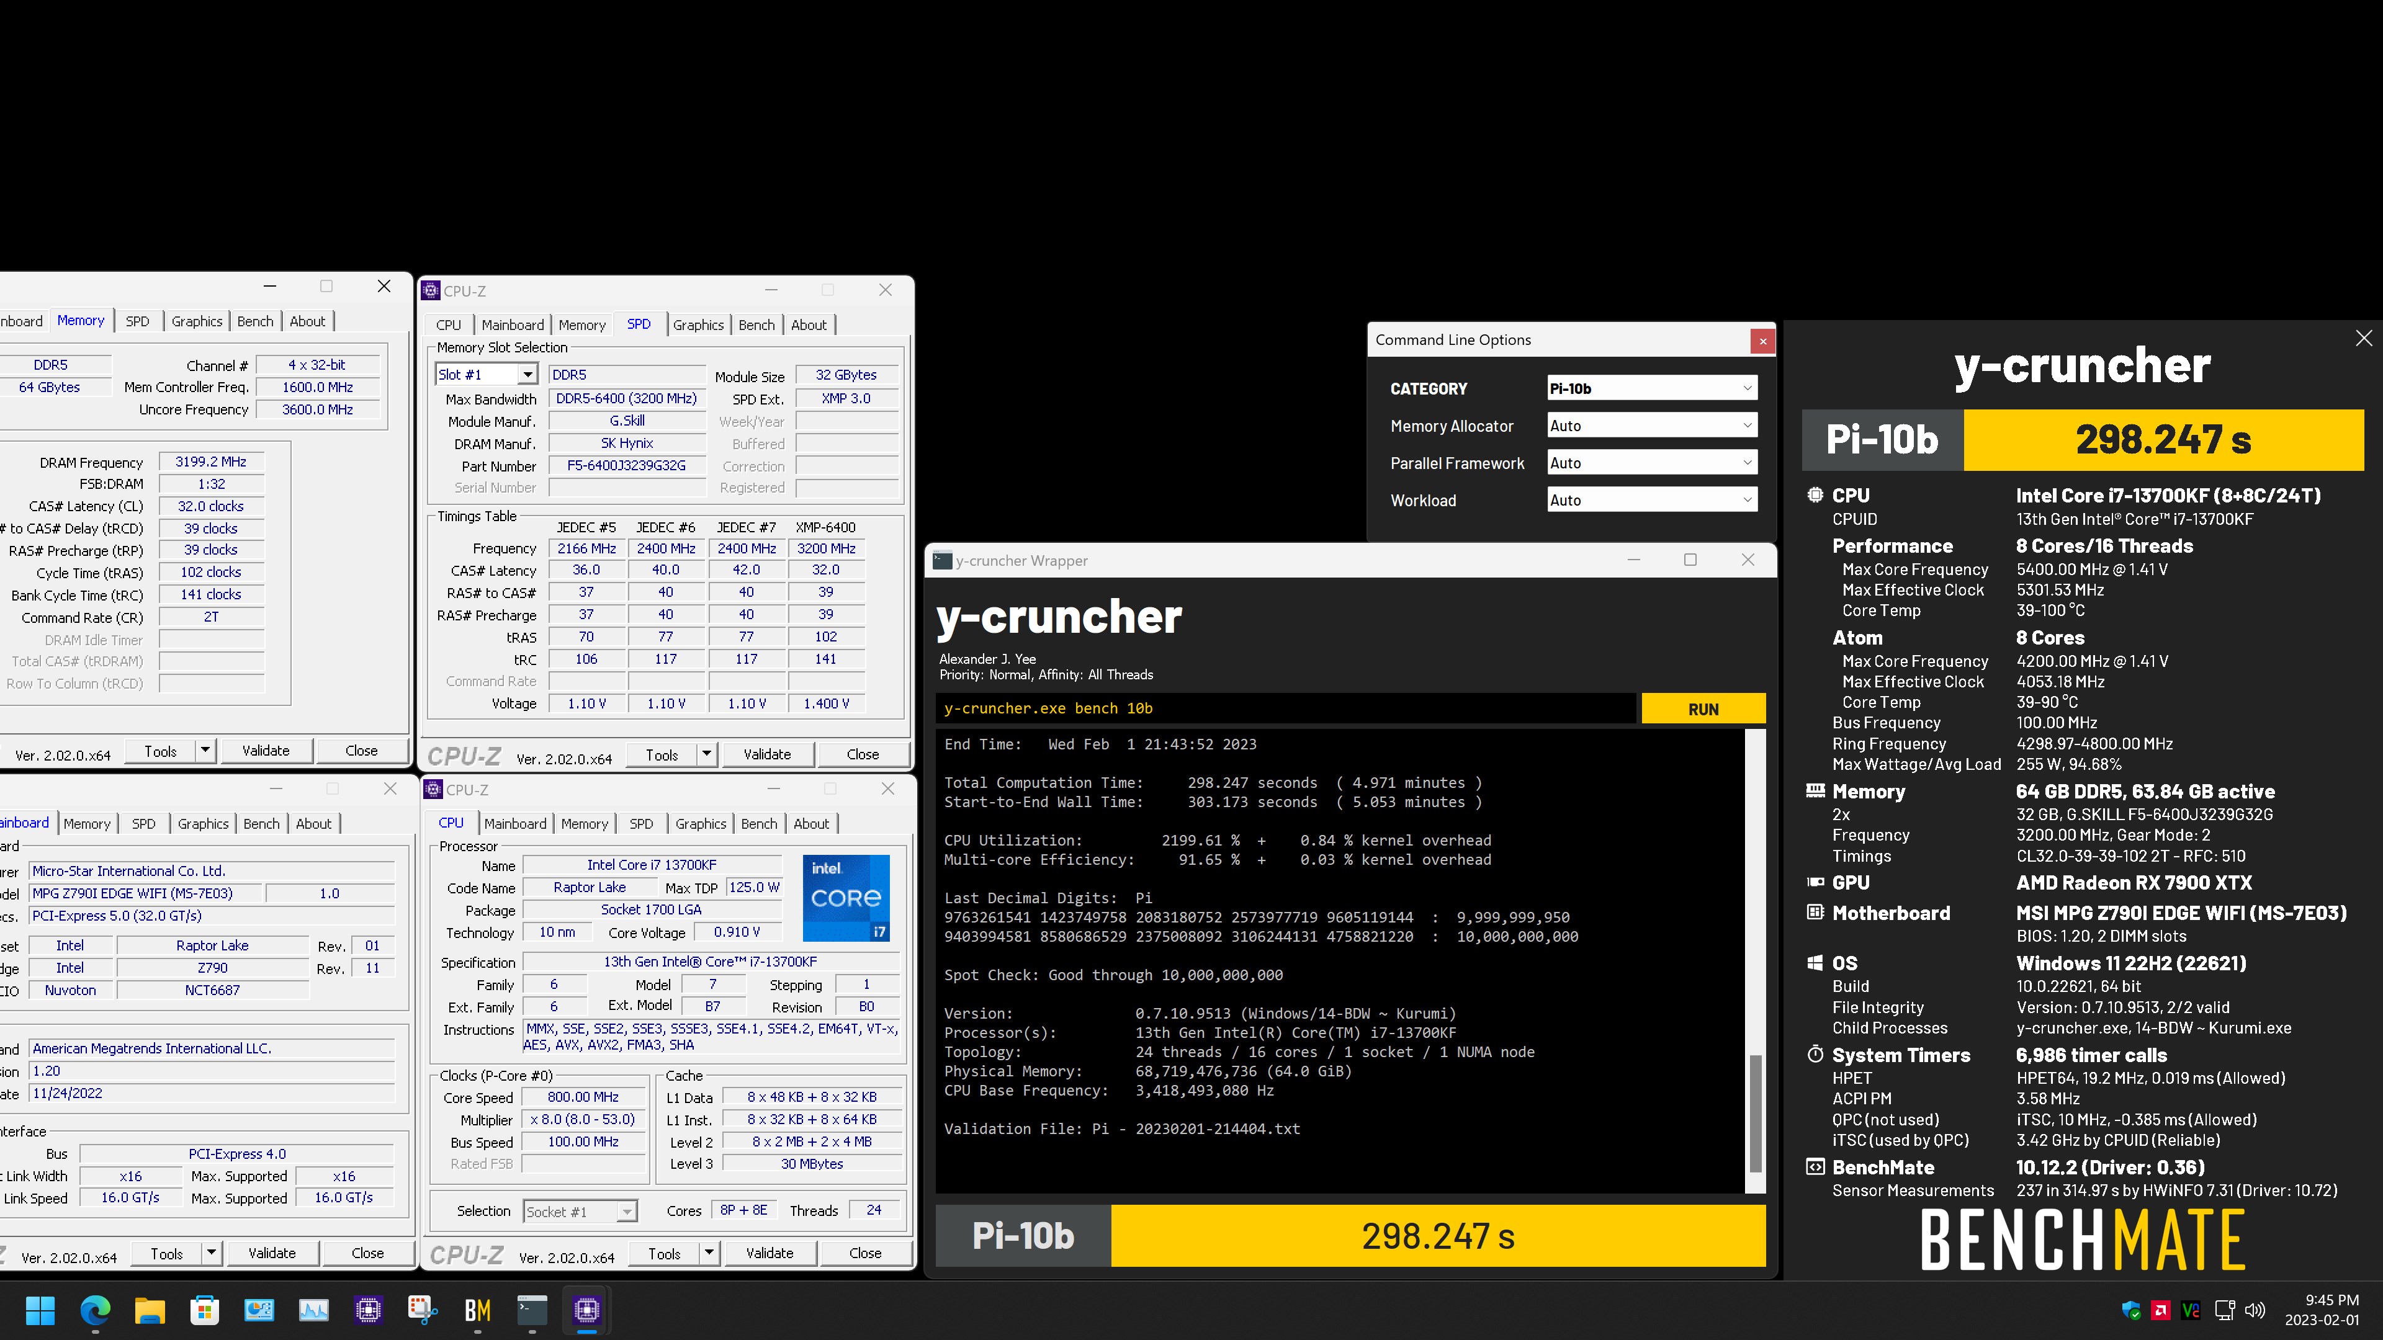Open AMD Software tray icon

pyautogui.click(x=2161, y=1310)
